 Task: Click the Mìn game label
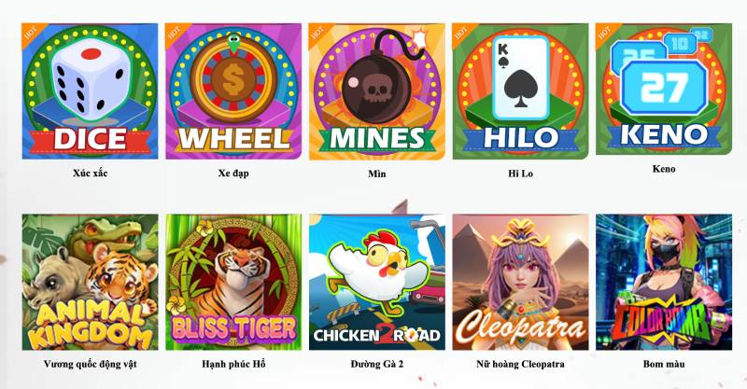[x=377, y=174]
